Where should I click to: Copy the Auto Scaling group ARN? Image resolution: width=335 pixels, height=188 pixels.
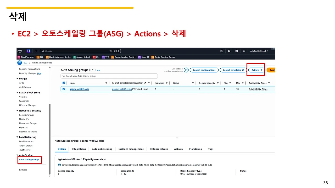(x=59, y=165)
